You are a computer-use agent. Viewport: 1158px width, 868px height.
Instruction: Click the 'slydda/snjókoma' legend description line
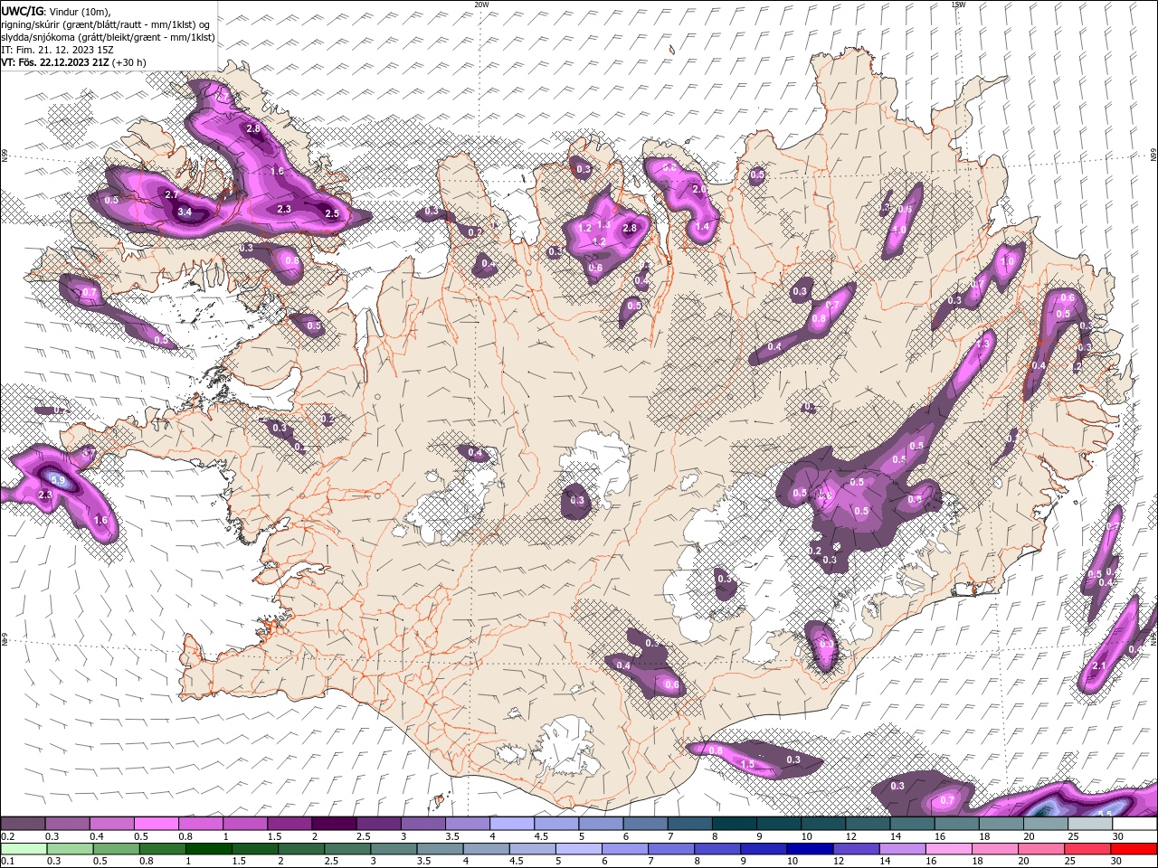(x=108, y=37)
